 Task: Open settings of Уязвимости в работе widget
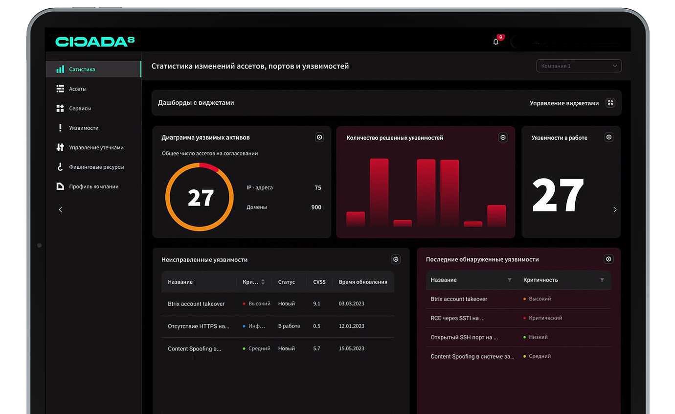click(x=609, y=137)
